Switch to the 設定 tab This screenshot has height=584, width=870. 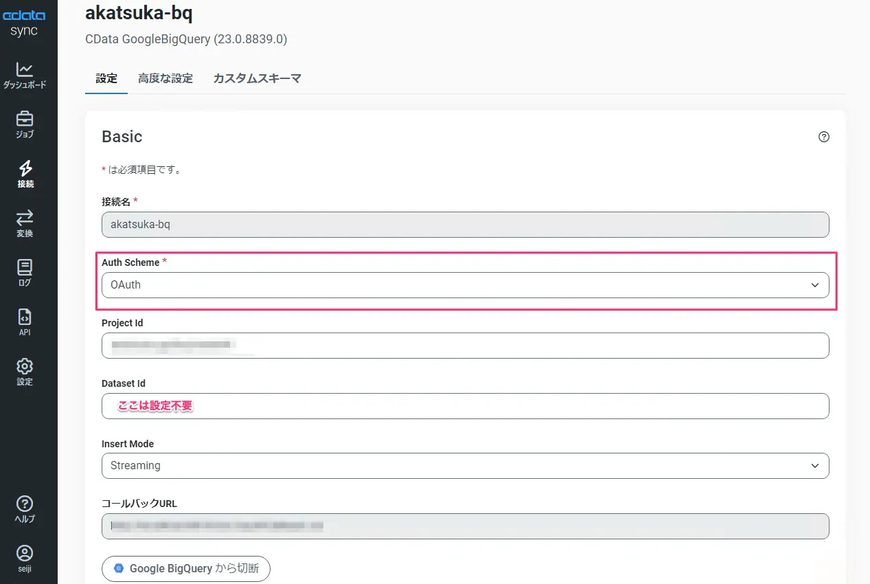[106, 78]
